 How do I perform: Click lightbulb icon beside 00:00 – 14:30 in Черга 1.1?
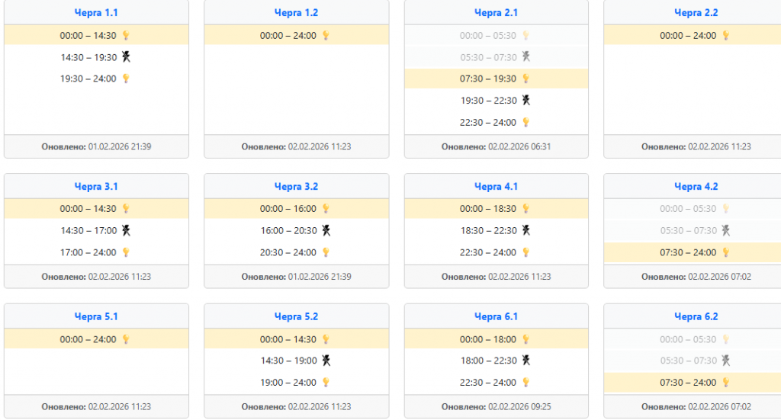(126, 35)
